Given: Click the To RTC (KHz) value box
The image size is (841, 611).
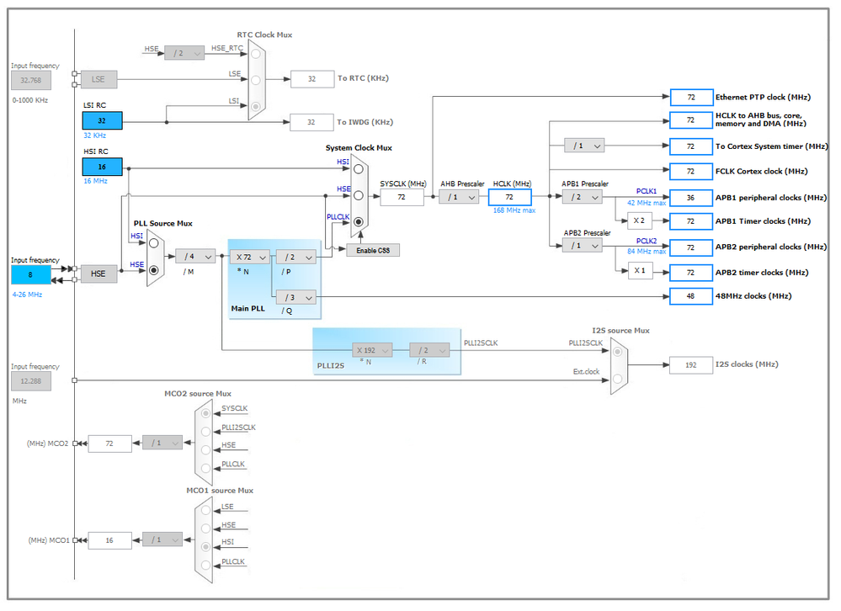Looking at the screenshot, I should click(312, 79).
